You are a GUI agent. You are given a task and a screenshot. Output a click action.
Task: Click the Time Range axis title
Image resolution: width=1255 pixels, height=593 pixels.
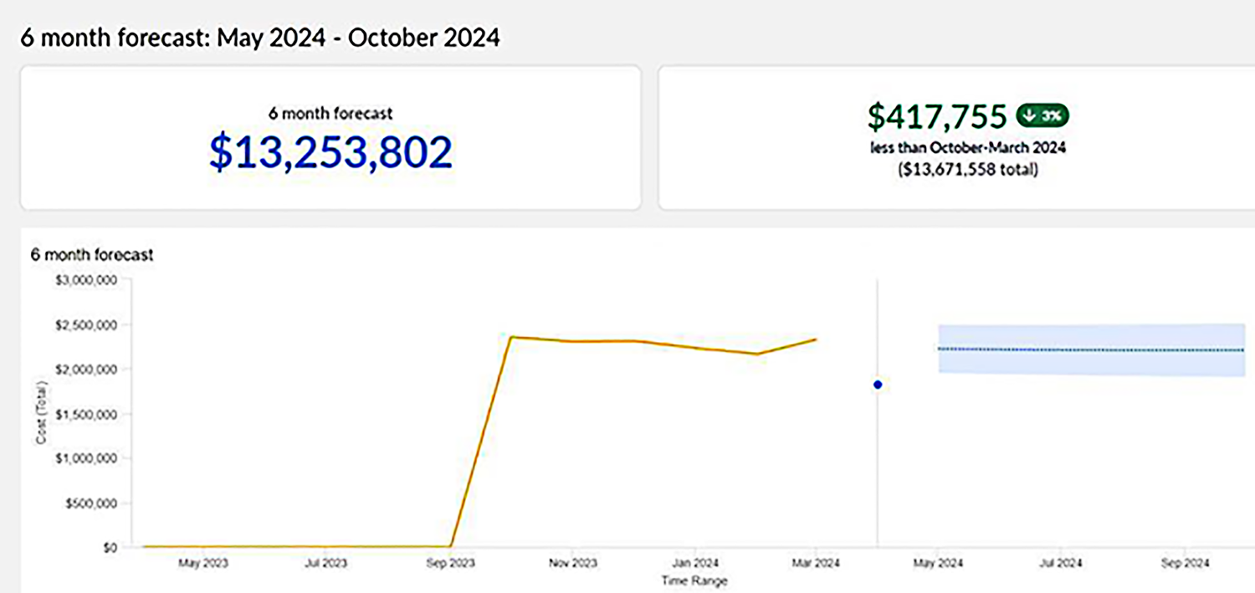[694, 580]
